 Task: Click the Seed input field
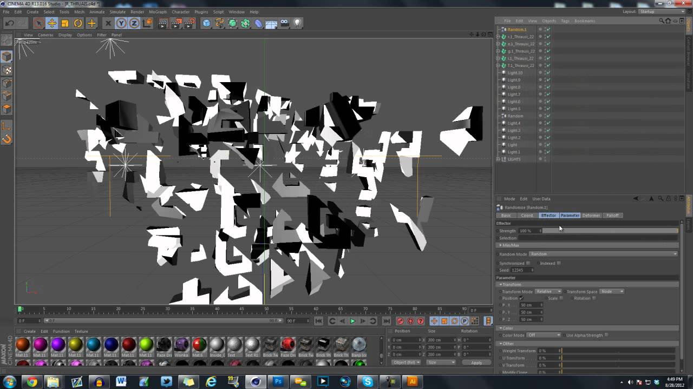pyautogui.click(x=522, y=270)
